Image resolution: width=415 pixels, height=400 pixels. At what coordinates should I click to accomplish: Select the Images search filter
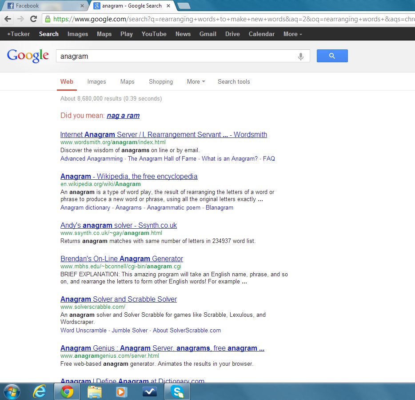(96, 81)
